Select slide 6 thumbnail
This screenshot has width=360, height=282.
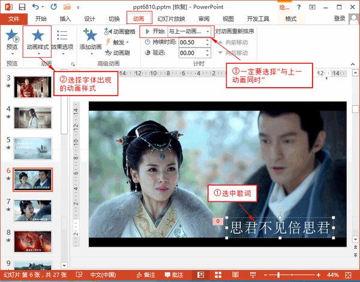(x=32, y=179)
